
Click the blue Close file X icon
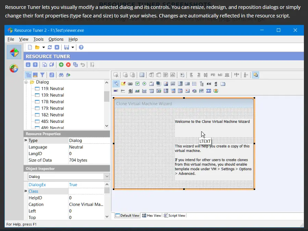point(57,47)
